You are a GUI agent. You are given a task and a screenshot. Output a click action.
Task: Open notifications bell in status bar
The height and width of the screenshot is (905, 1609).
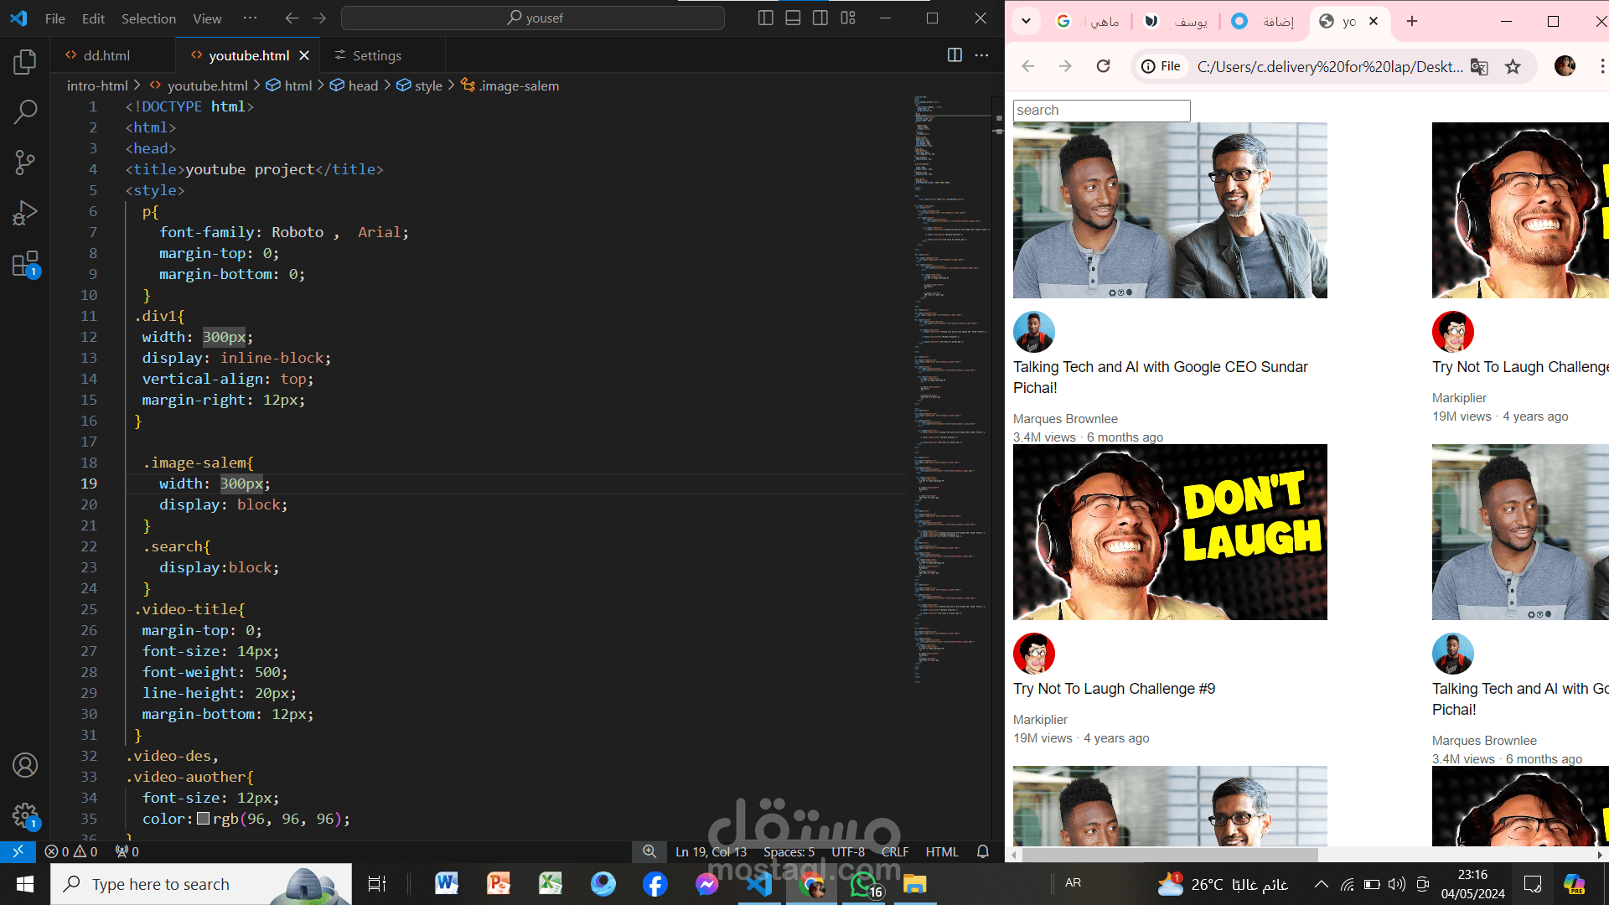[983, 851]
